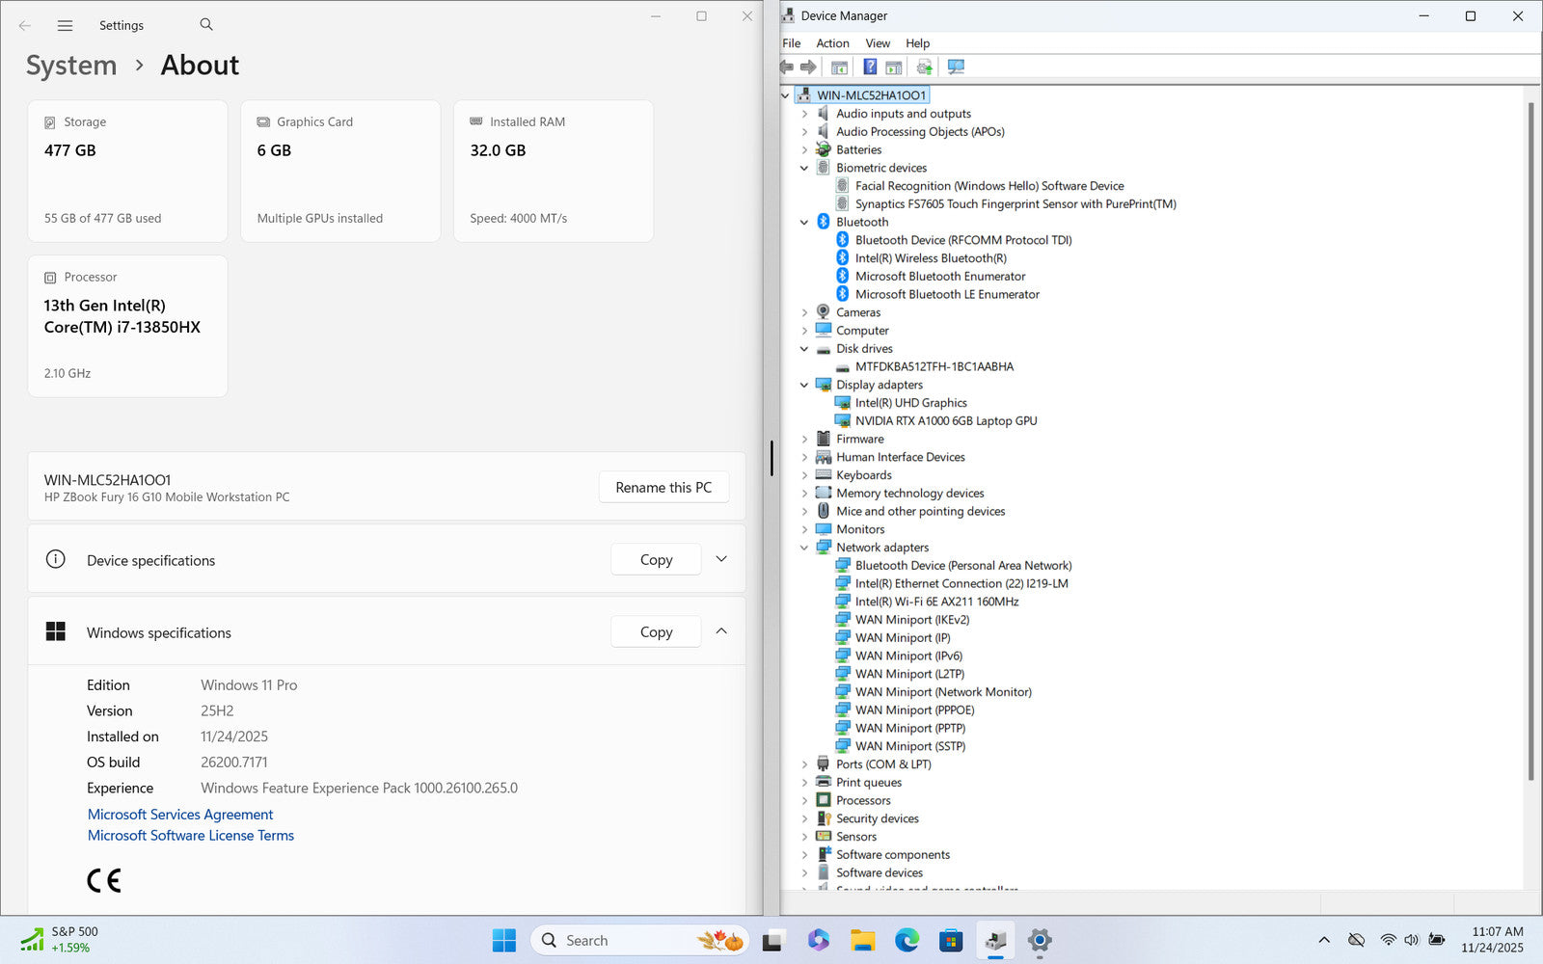The height and width of the screenshot is (964, 1543).
Task: Select the NVIDIA RTX A1000 display adapter
Action: tap(945, 421)
